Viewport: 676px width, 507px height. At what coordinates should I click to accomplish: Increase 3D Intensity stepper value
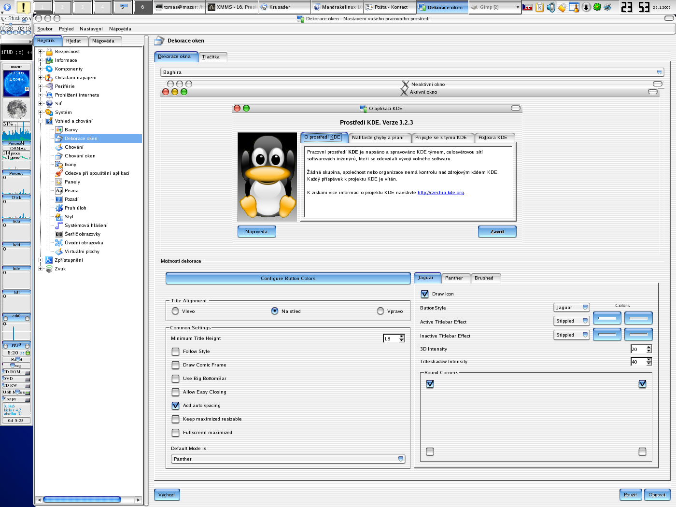click(x=649, y=347)
